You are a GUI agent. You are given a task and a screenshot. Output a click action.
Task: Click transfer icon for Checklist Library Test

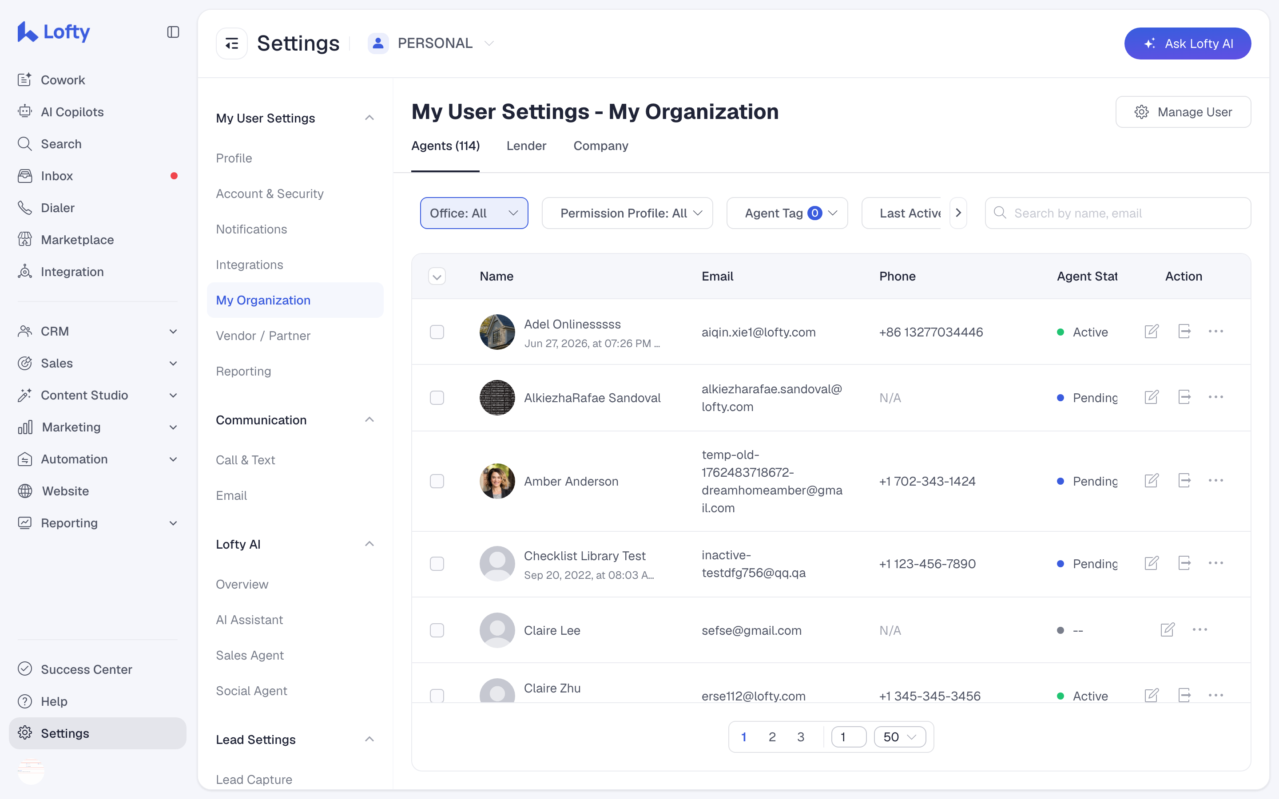[x=1184, y=563]
